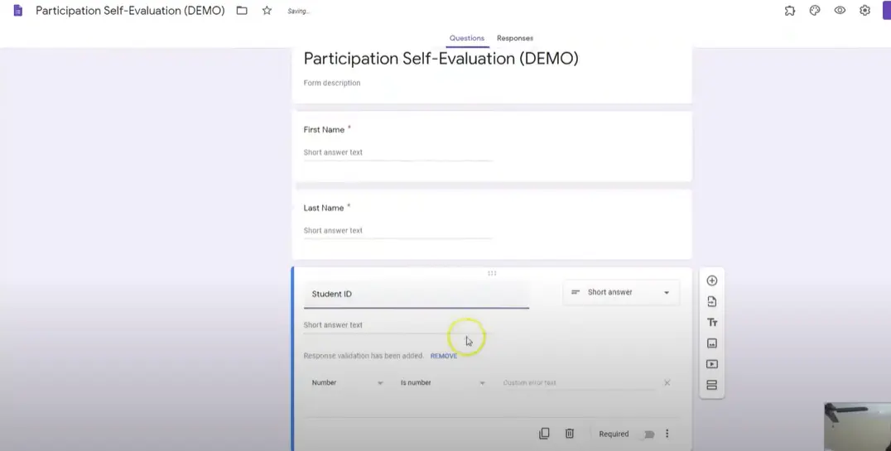Click the add question plus icon
Image resolution: width=891 pixels, height=451 pixels.
(711, 281)
